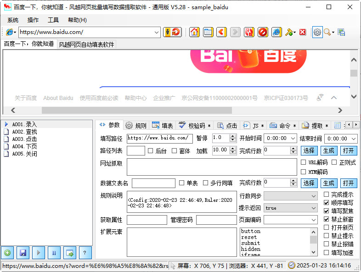Click the clock icon in status bar
The height and width of the screenshot is (272, 361).
click(x=292, y=265)
